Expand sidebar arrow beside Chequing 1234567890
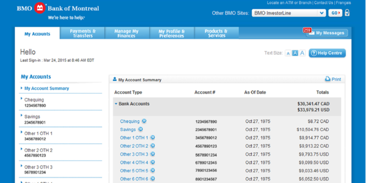This screenshot has height=183, width=366. 21,99
